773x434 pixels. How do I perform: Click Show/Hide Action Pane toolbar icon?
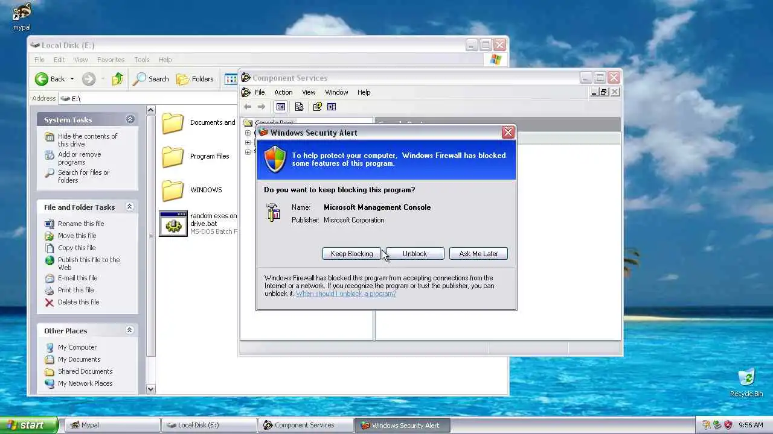(x=332, y=107)
